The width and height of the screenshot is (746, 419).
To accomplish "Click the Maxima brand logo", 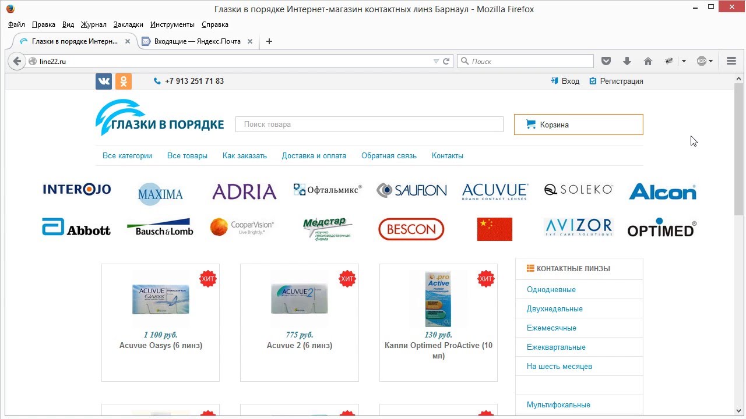I will click(x=160, y=194).
